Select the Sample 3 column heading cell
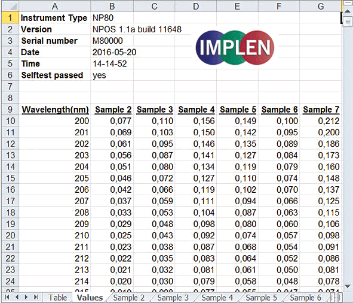 pyautogui.click(x=154, y=109)
